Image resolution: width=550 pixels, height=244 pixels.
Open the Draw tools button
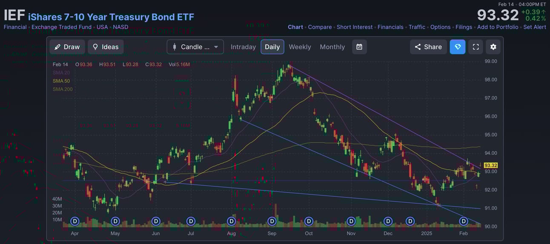click(67, 47)
